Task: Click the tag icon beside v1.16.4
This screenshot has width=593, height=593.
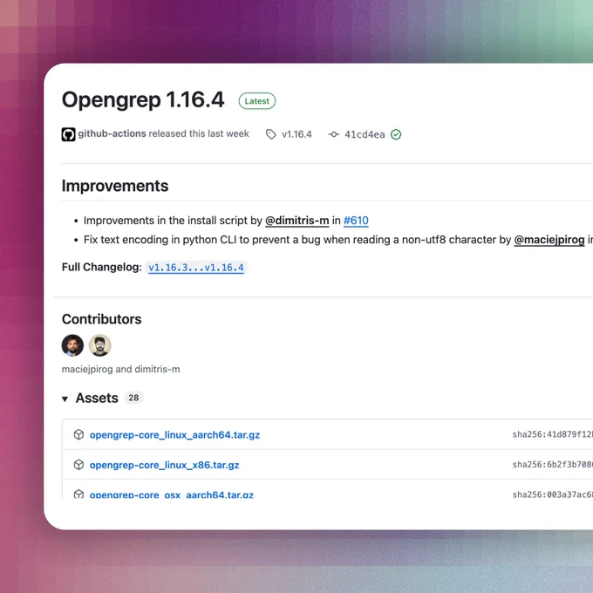Action: point(271,134)
